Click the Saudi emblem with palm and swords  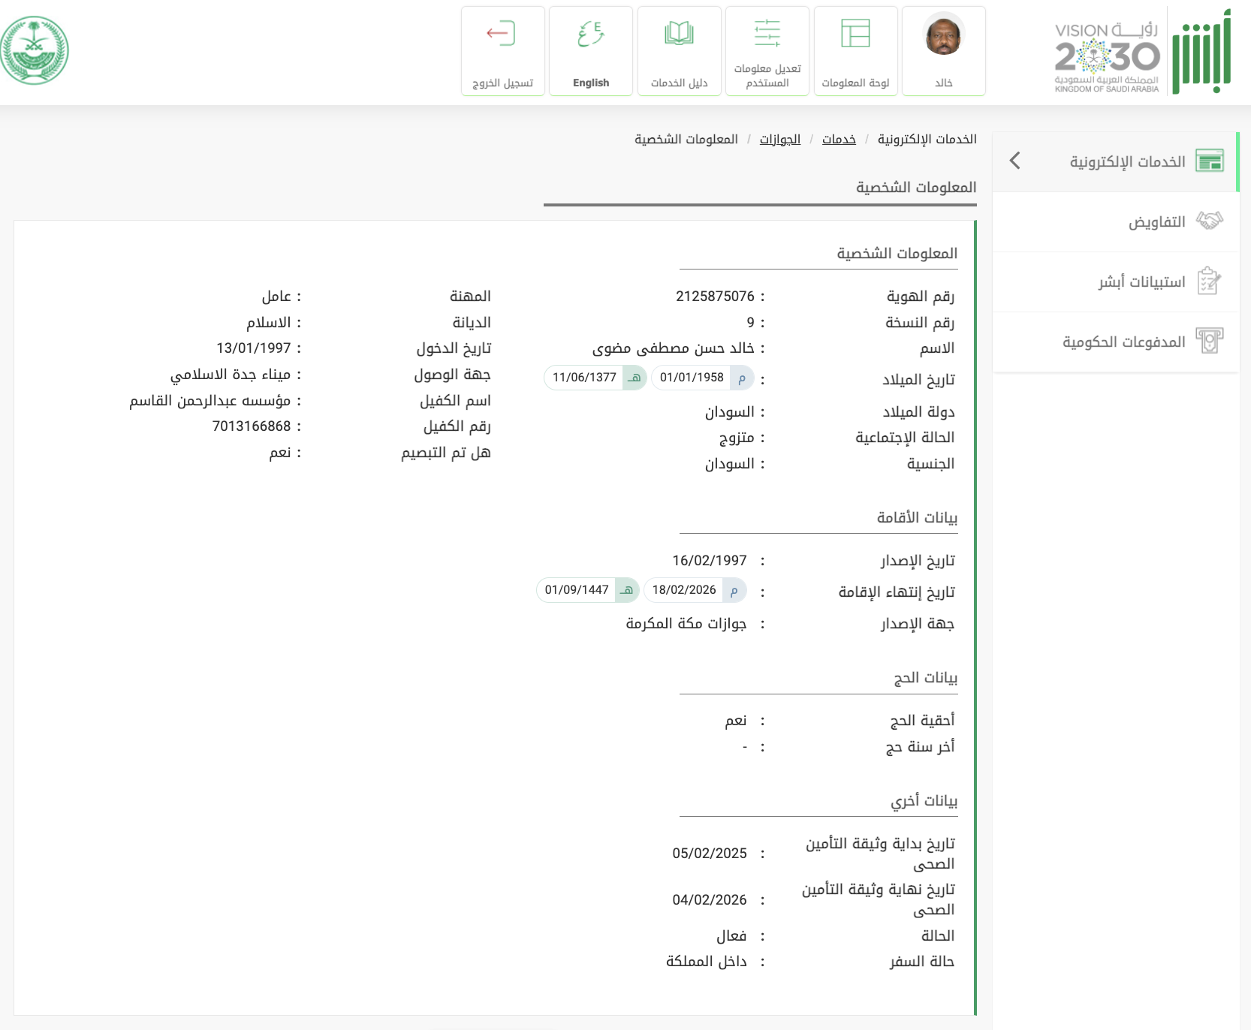(x=34, y=50)
